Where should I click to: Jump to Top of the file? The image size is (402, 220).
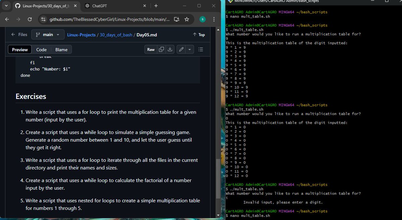pyautogui.click(x=199, y=35)
